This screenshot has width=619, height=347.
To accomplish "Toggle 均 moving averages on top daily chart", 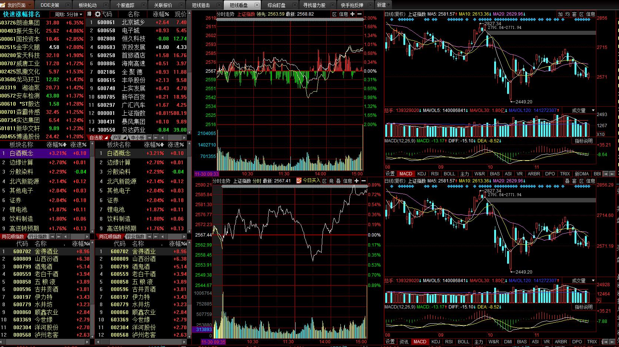I will click(568, 14).
